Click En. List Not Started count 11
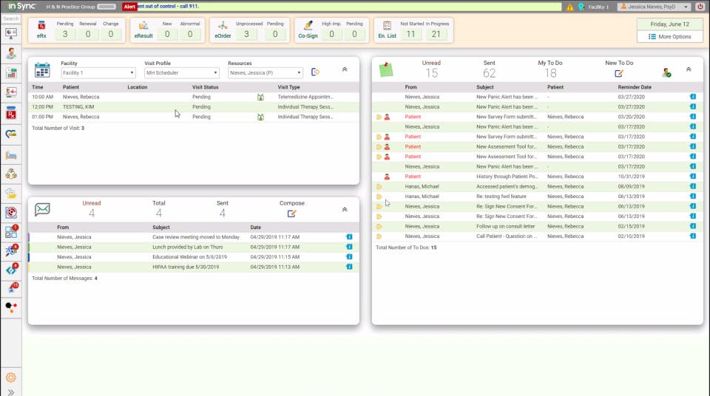 point(410,34)
